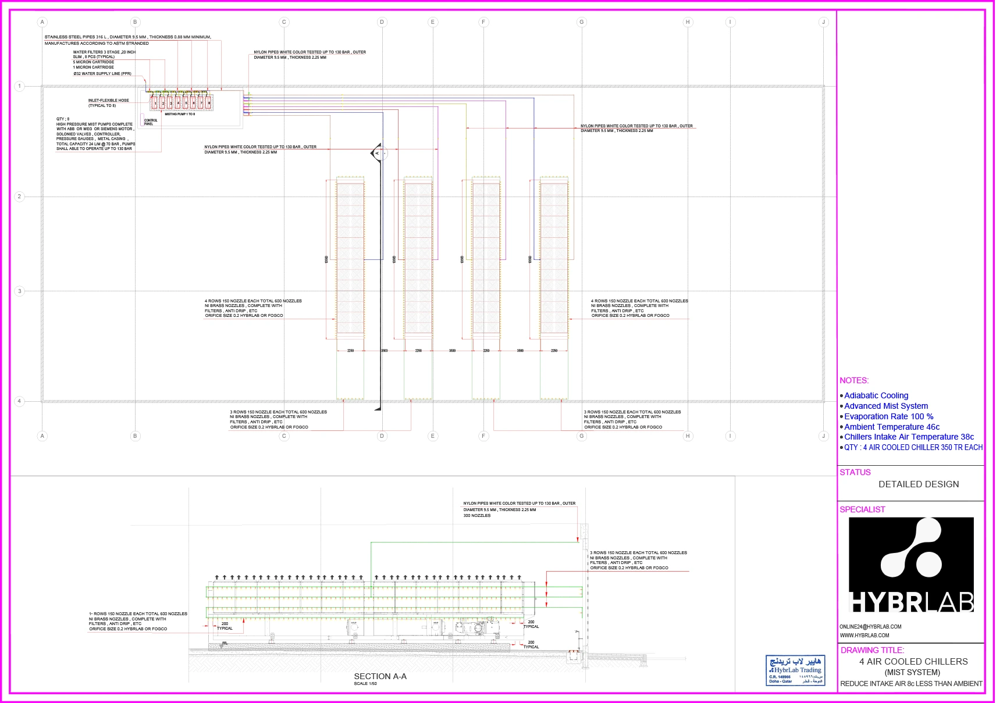Click top grid column bubble A

42,22
